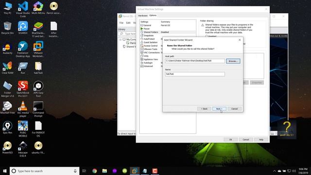Click the microphone in taskbar search
Image resolution: width=311 pixels, height=175 pixels.
[75, 171]
